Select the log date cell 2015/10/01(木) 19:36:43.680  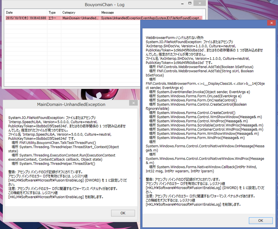tap(26, 18)
